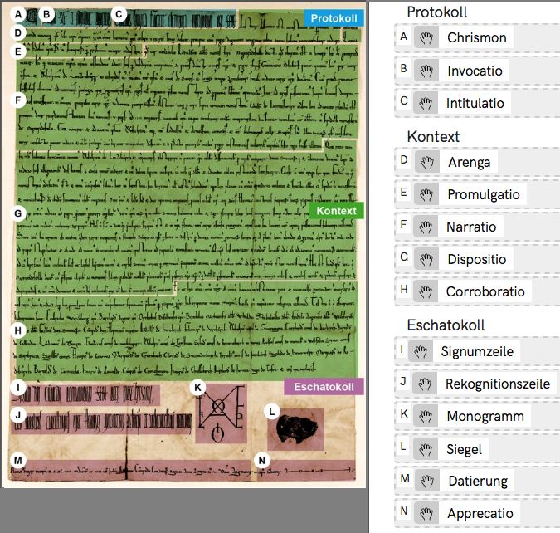Viewport: 560px width, 533px height.
Task: Select the Apprecatio label card
Action: (480, 513)
